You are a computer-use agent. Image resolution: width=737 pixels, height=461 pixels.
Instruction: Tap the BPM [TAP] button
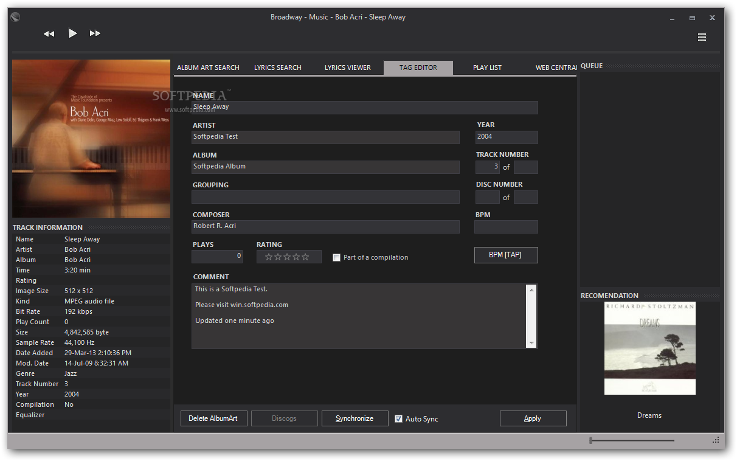(506, 255)
